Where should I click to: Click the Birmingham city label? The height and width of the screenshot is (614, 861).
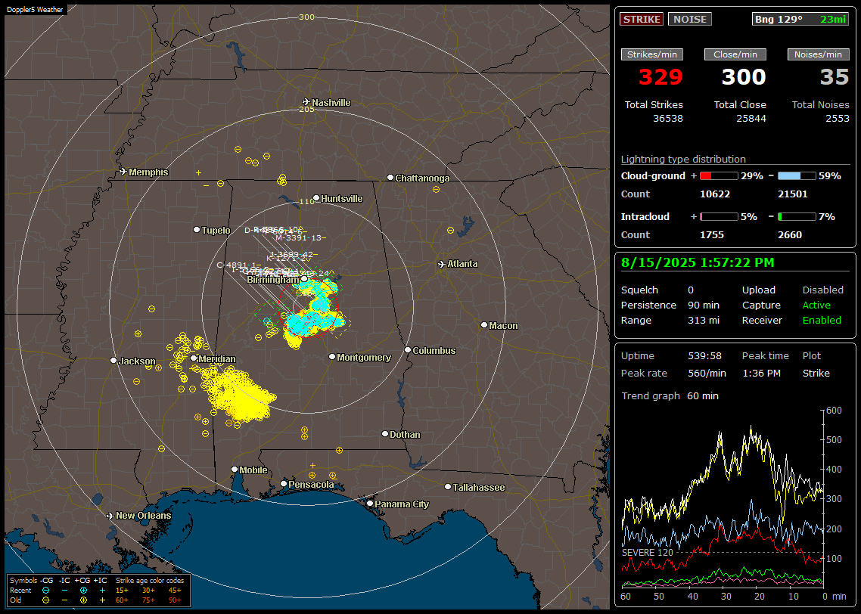[x=273, y=280]
